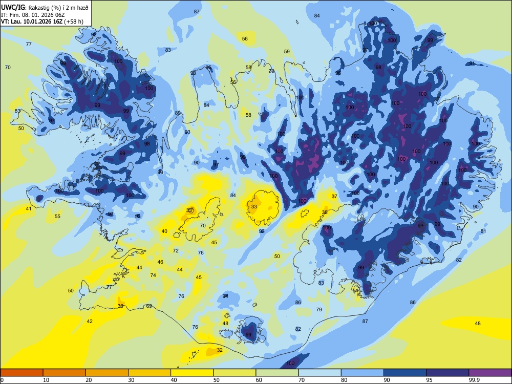Click the map value '94'
512x384 pixels.
click(x=225, y=296)
